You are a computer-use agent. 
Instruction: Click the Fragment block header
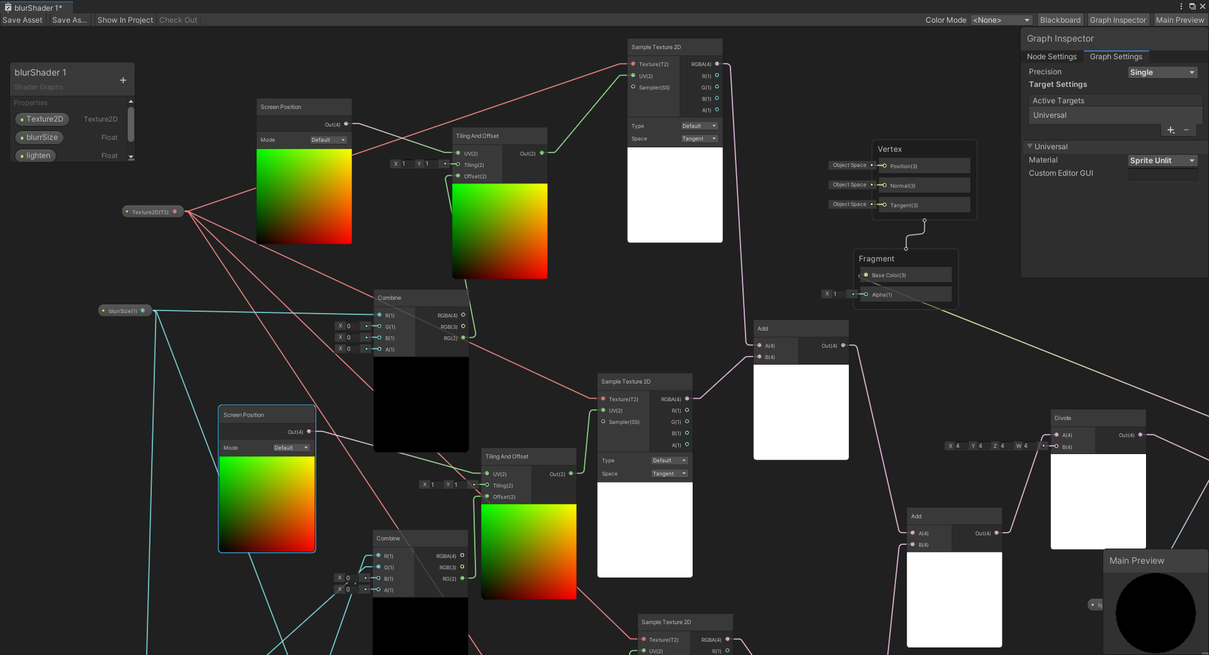tap(877, 259)
